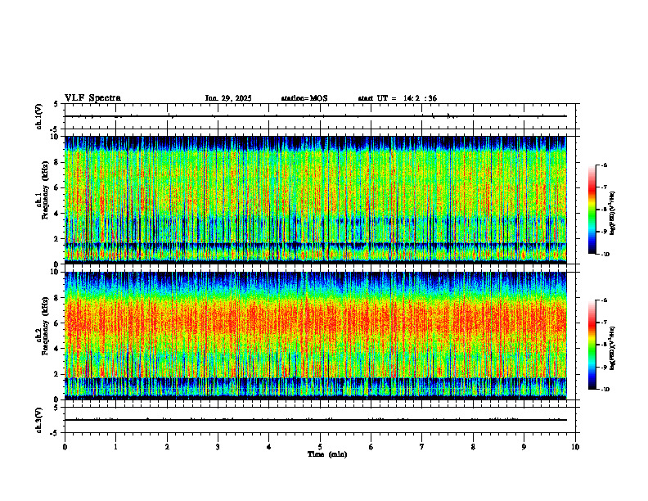Click the "ch.3(V)" axis label
648x501 pixels.
38,420
